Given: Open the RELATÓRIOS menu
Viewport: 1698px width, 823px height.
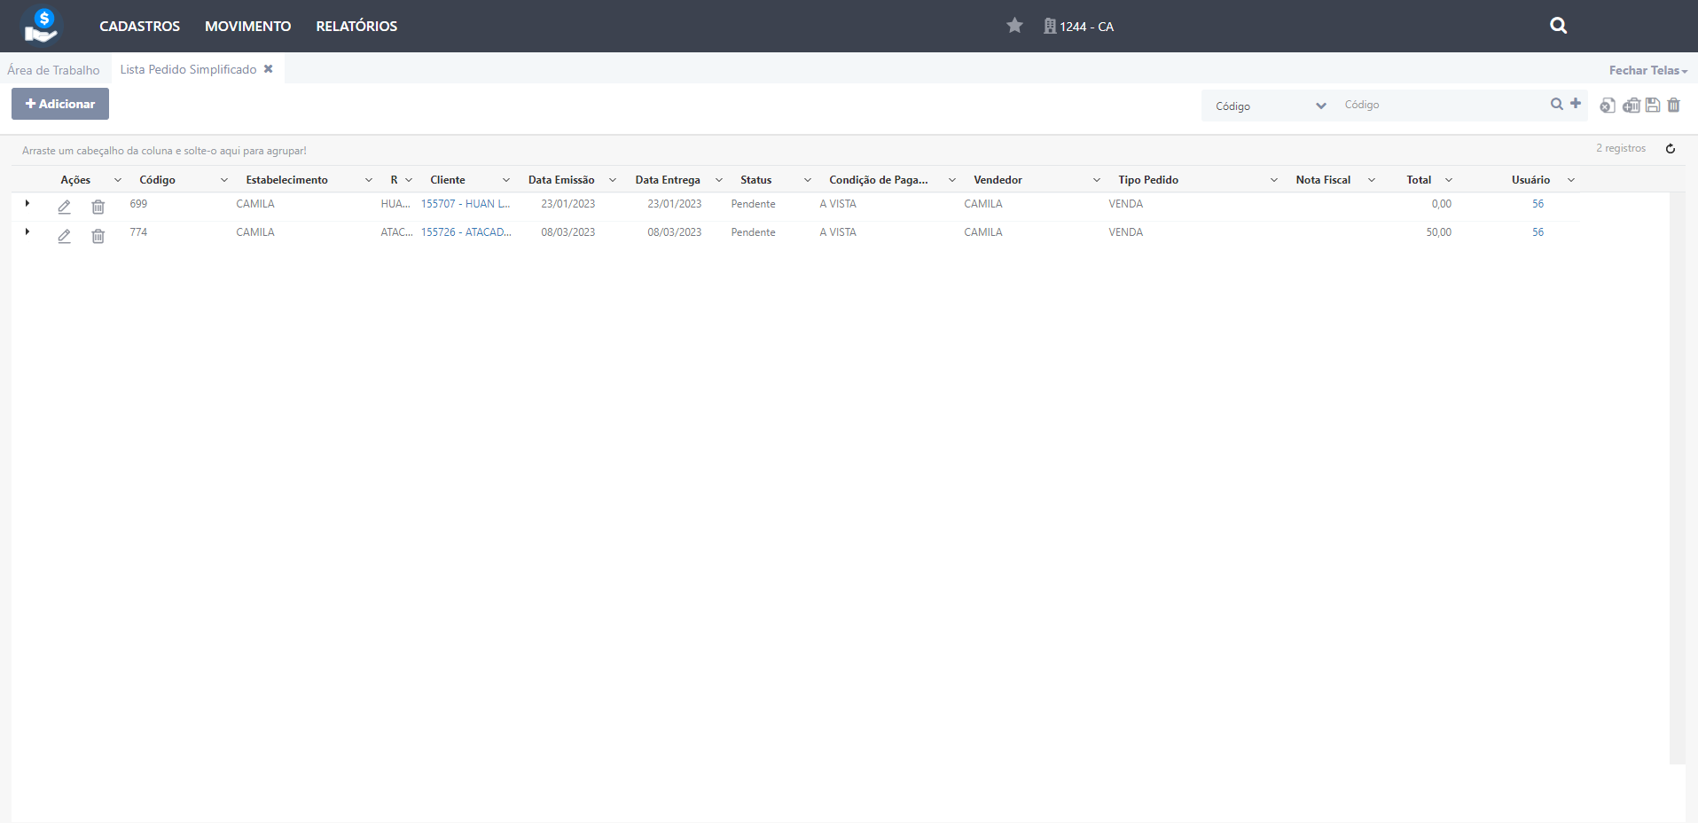Looking at the screenshot, I should pos(356,26).
